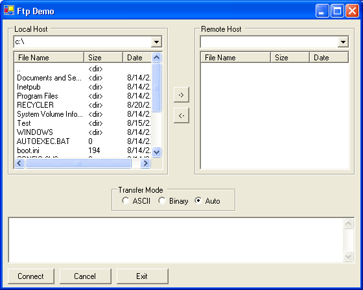Screen dimensions: 363x290
Task: Close the Ftp Demo window
Action: pyautogui.click(x=352, y=10)
